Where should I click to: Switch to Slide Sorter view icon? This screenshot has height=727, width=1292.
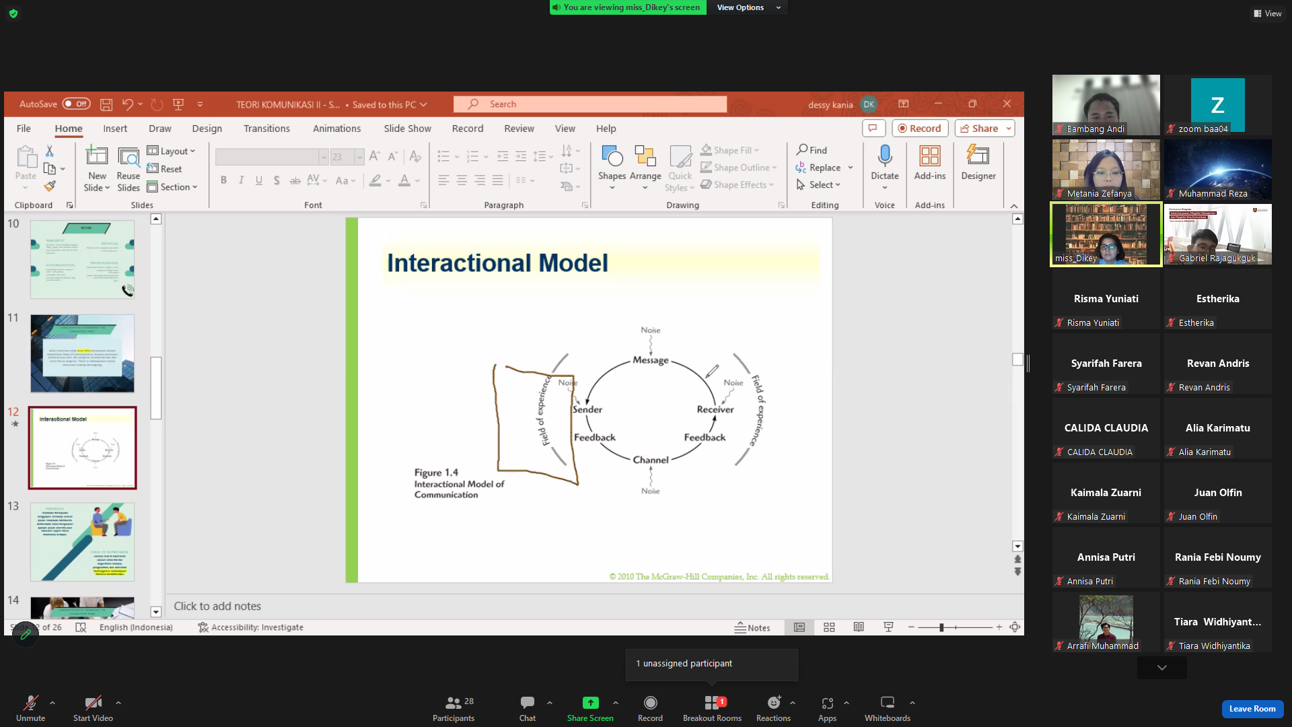click(829, 627)
